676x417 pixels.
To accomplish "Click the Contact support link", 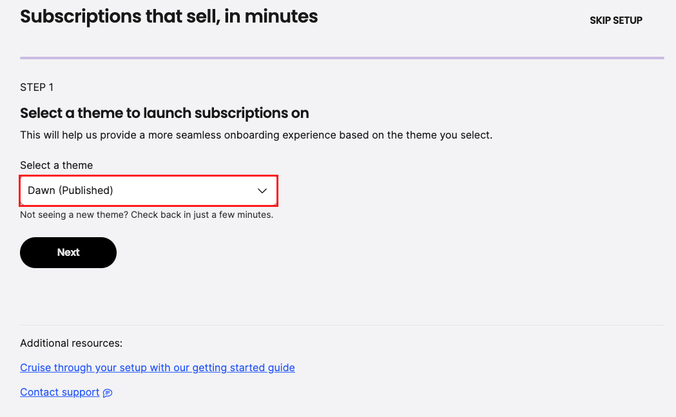I will click(59, 392).
